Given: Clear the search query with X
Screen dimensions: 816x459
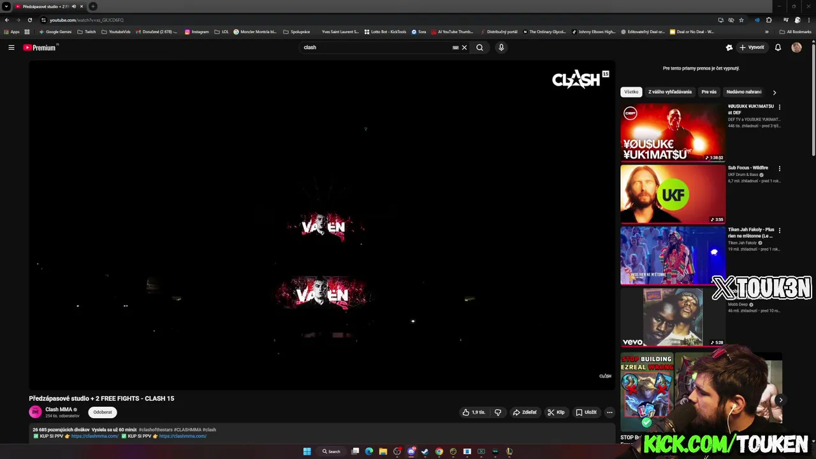Looking at the screenshot, I should (x=464, y=47).
